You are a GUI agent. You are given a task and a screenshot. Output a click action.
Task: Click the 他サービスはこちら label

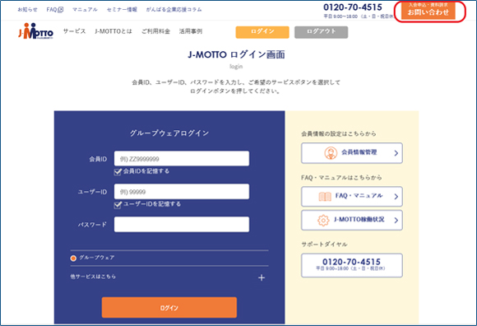pyautogui.click(x=93, y=277)
